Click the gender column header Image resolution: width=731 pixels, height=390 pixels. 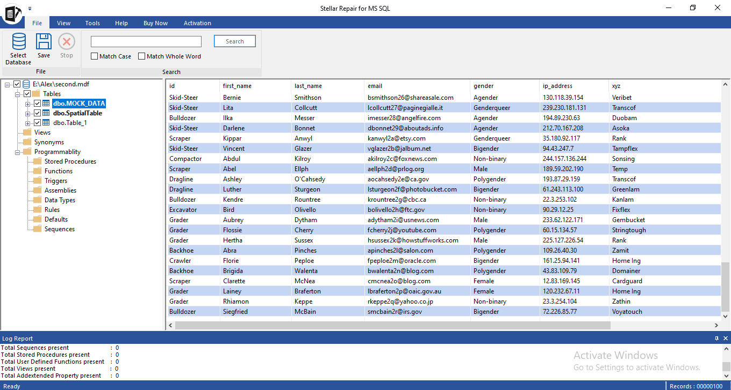tap(505, 86)
